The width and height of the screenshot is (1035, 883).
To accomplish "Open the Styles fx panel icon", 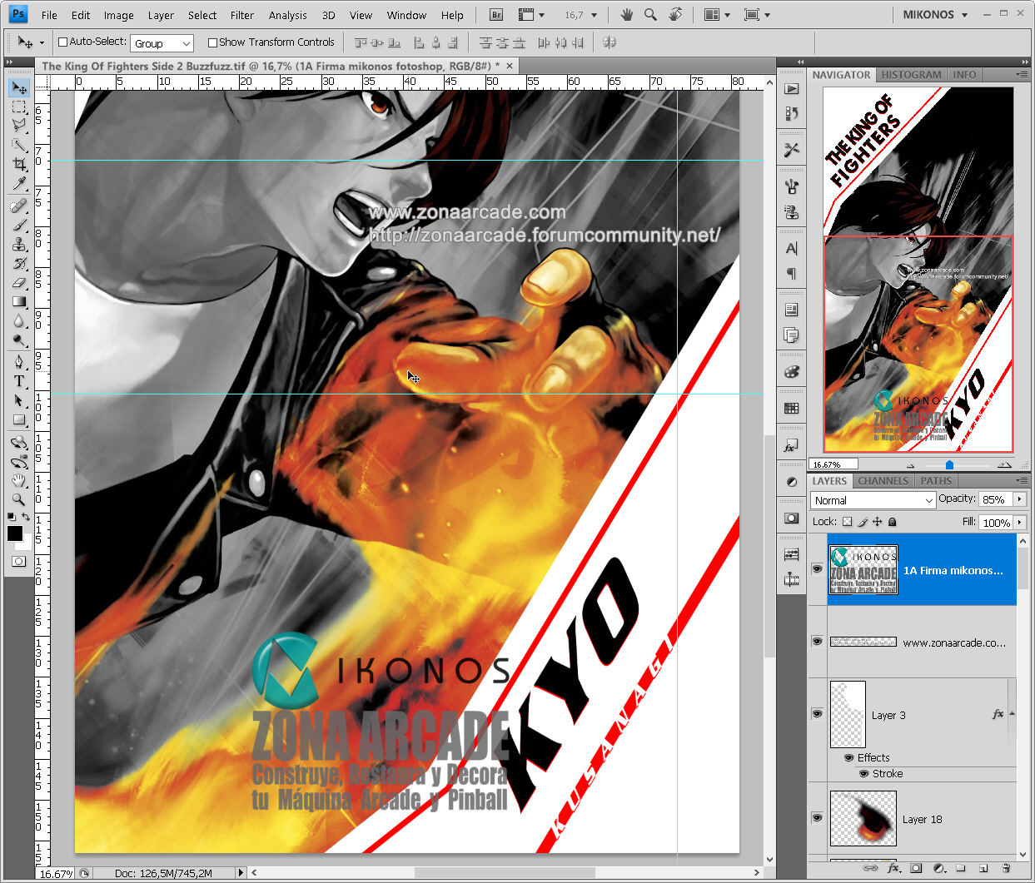I will point(792,446).
